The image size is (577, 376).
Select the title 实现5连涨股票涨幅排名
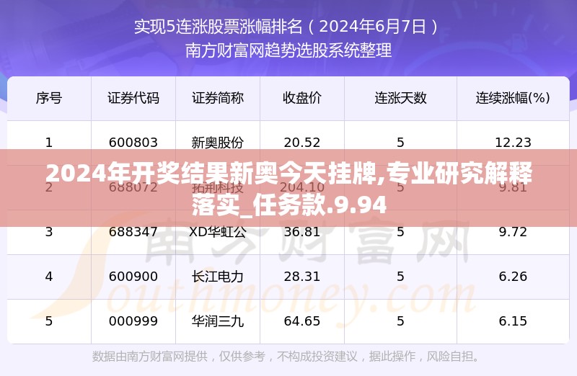(x=219, y=27)
